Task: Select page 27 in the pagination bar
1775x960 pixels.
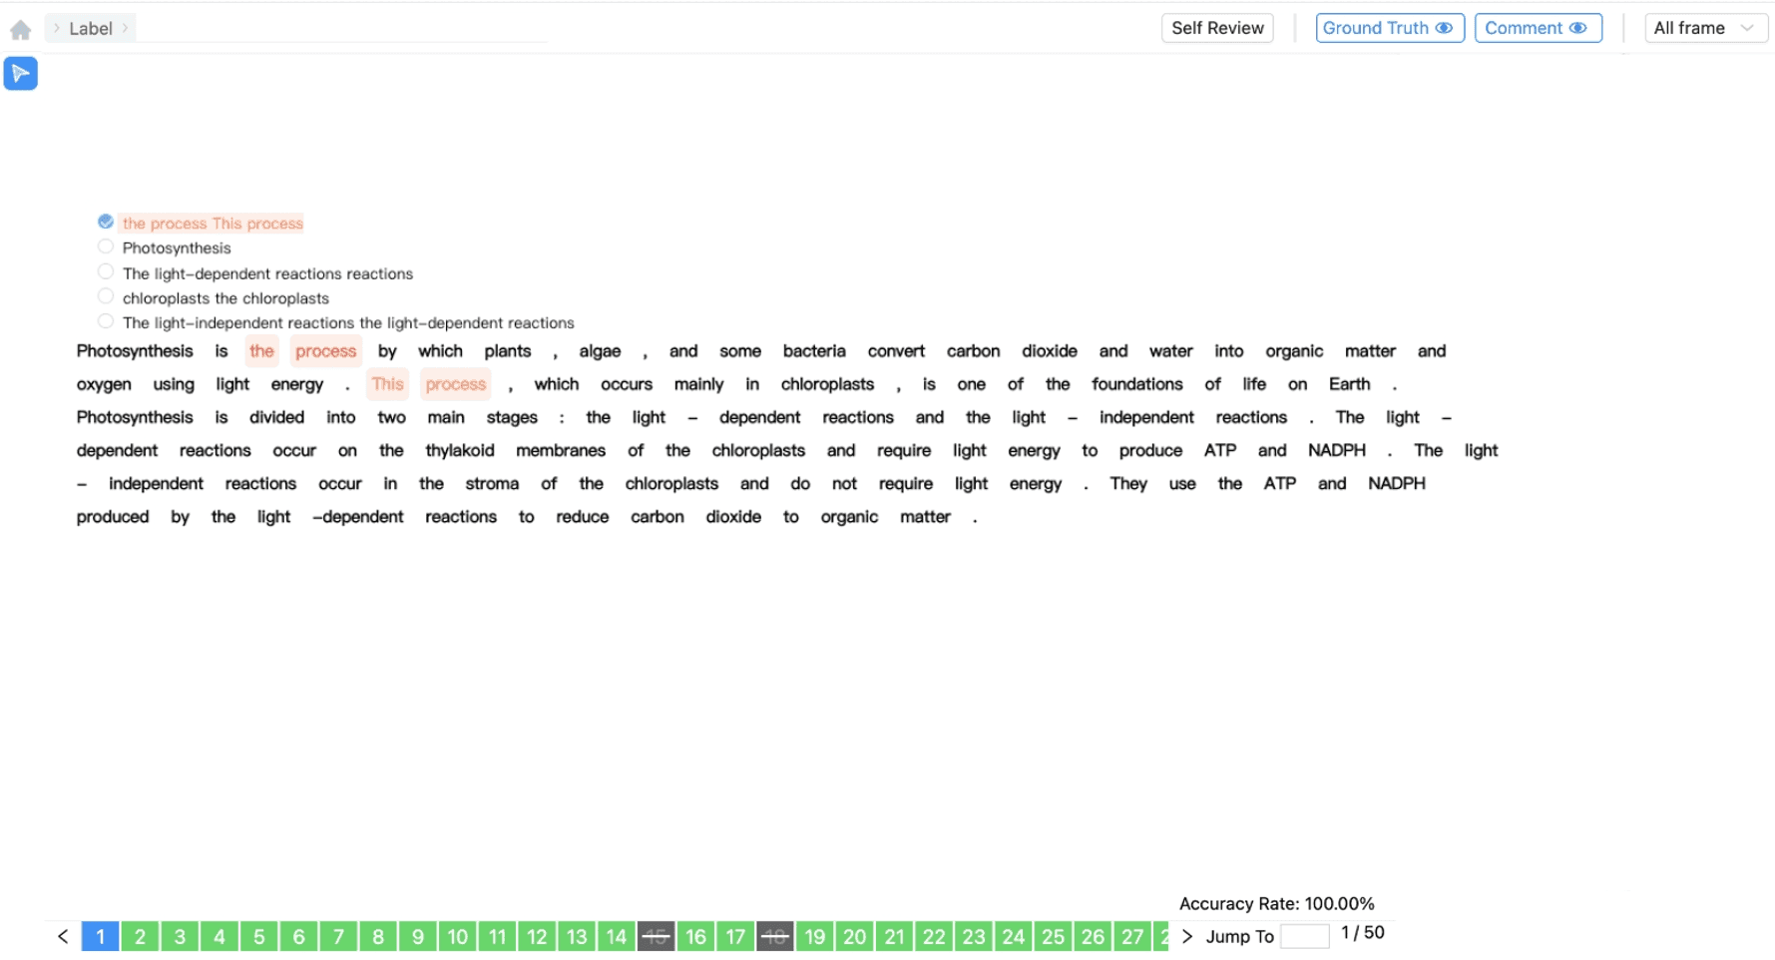Action: pyautogui.click(x=1131, y=936)
